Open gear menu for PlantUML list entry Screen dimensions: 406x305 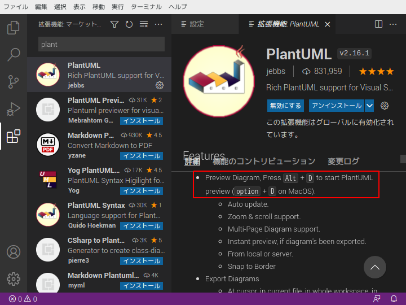160,85
